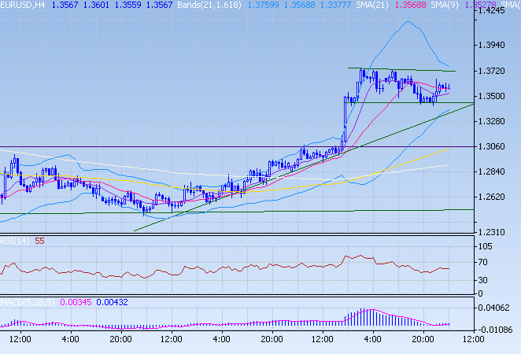Click the 105 level on RSI scale
Viewport: 521px width, 354px height.
490,246
